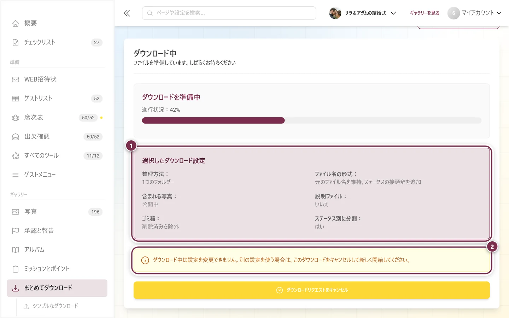Viewport: 509px width, 318px height.
Task: Follow the ギャラリーを見る link
Action: [425, 13]
